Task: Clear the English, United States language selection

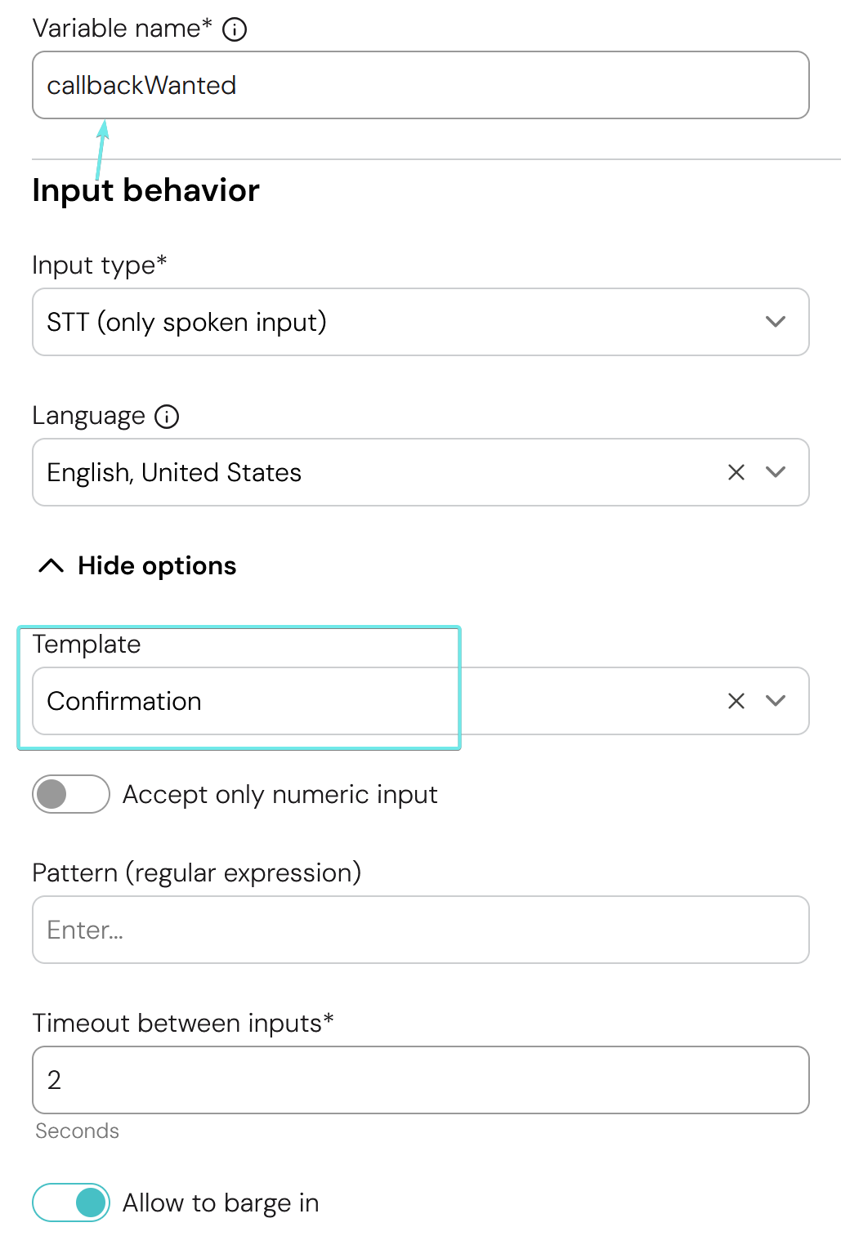Action: tap(736, 472)
